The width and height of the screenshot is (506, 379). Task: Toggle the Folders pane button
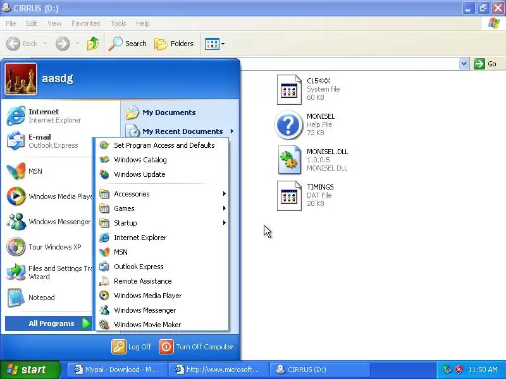pos(173,44)
